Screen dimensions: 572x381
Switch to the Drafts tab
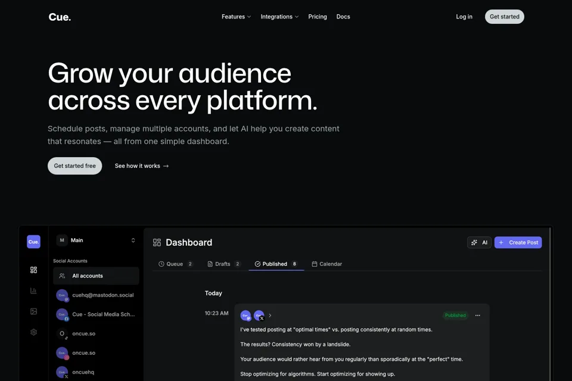coord(223,264)
